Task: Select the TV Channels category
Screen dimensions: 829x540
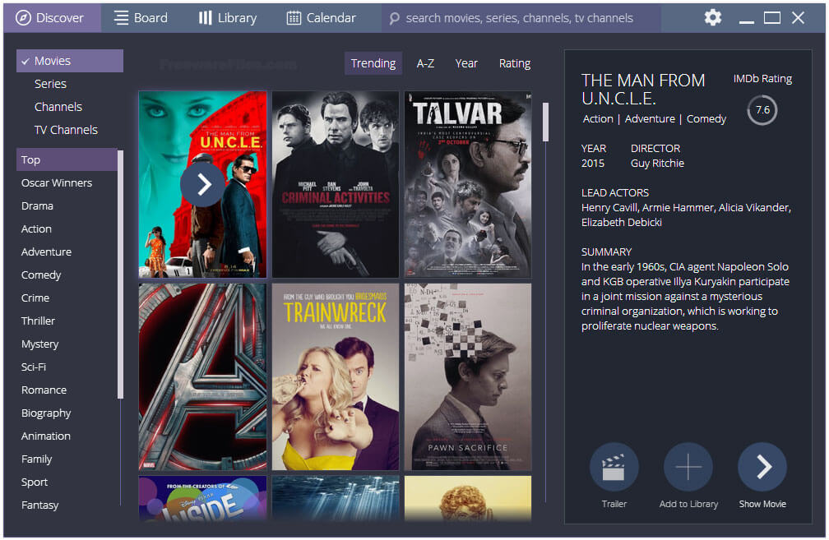Action: click(66, 130)
